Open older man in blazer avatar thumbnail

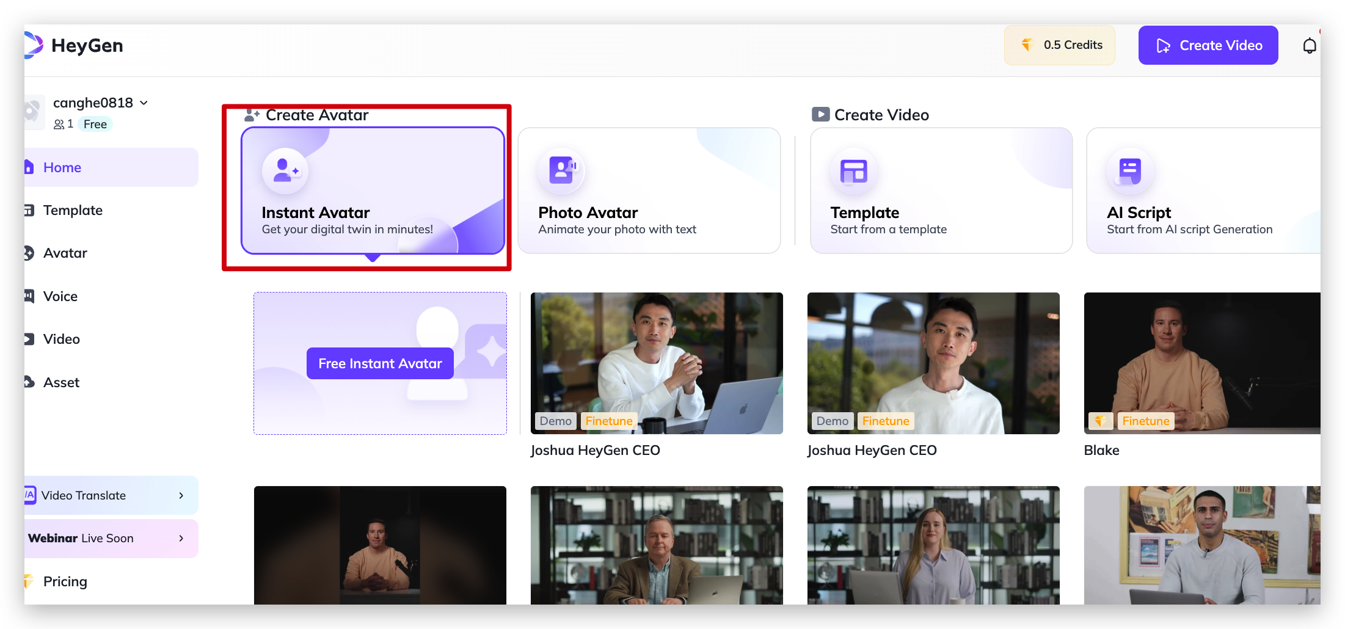657,545
